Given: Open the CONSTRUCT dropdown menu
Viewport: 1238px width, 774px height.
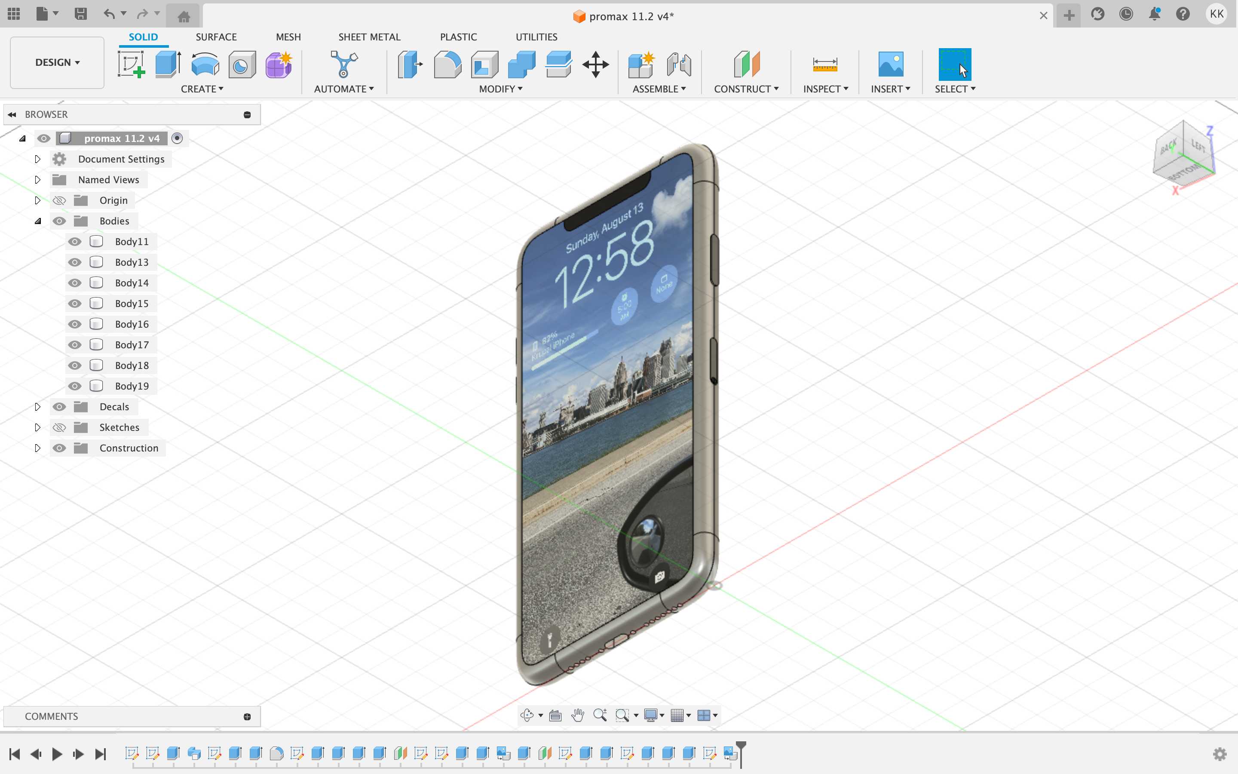Looking at the screenshot, I should 746,89.
